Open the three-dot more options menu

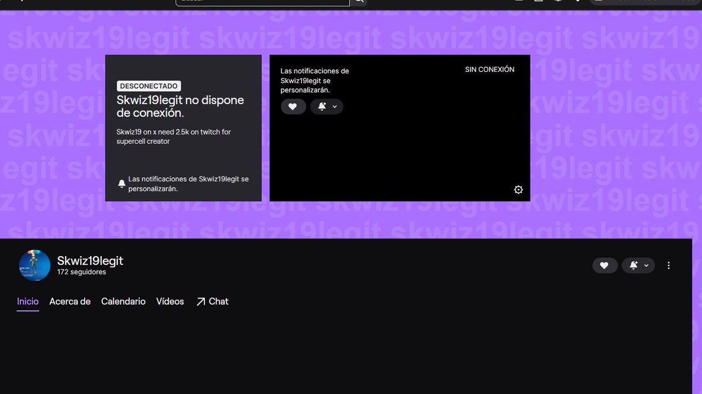click(669, 265)
